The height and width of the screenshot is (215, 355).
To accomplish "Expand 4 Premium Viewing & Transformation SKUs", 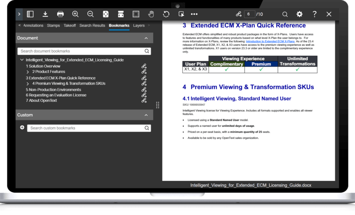I will click(x=27, y=84).
